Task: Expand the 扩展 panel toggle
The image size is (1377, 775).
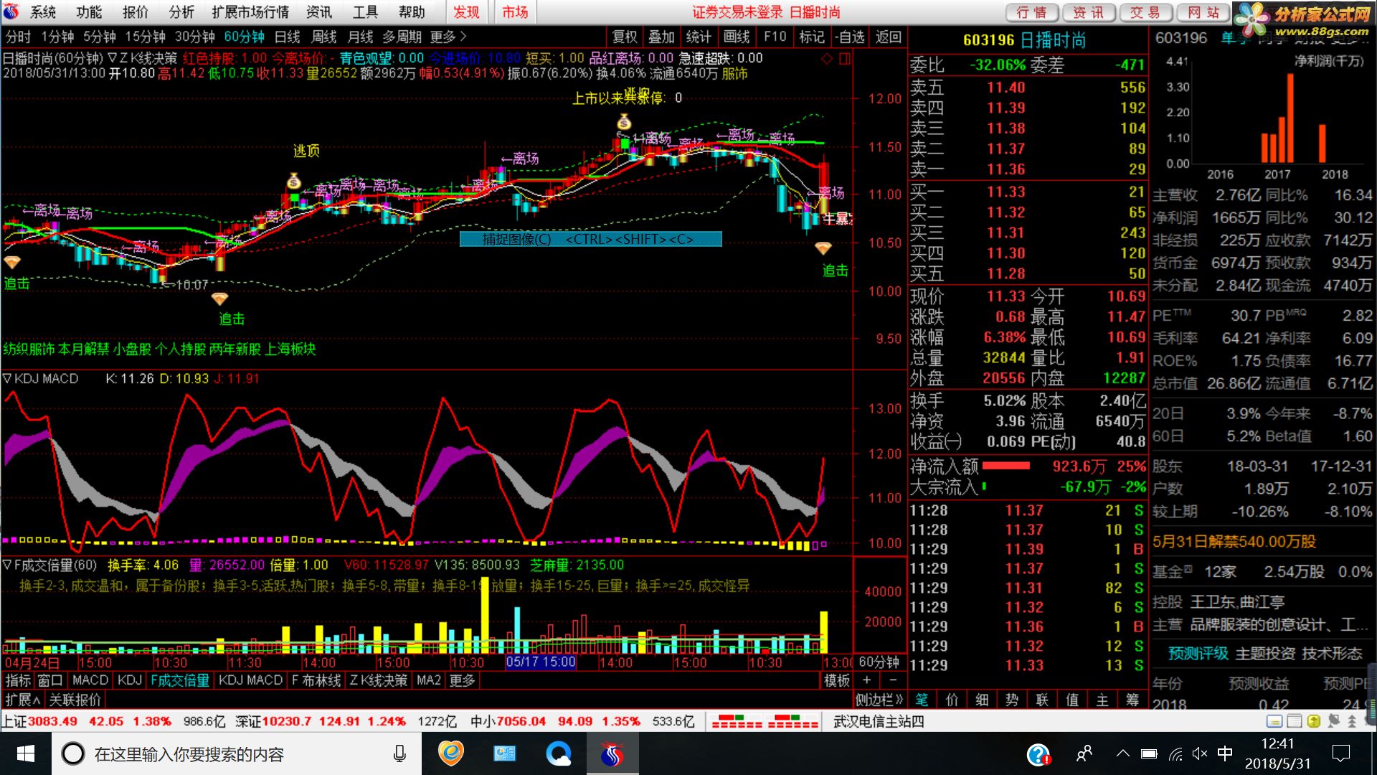Action: 22,700
